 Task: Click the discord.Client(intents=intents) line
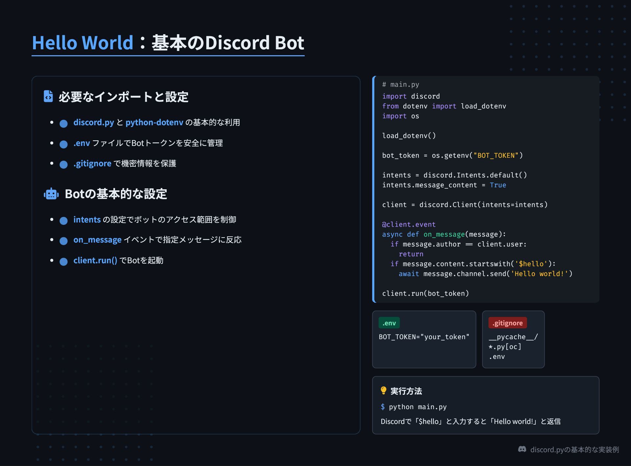point(465,205)
